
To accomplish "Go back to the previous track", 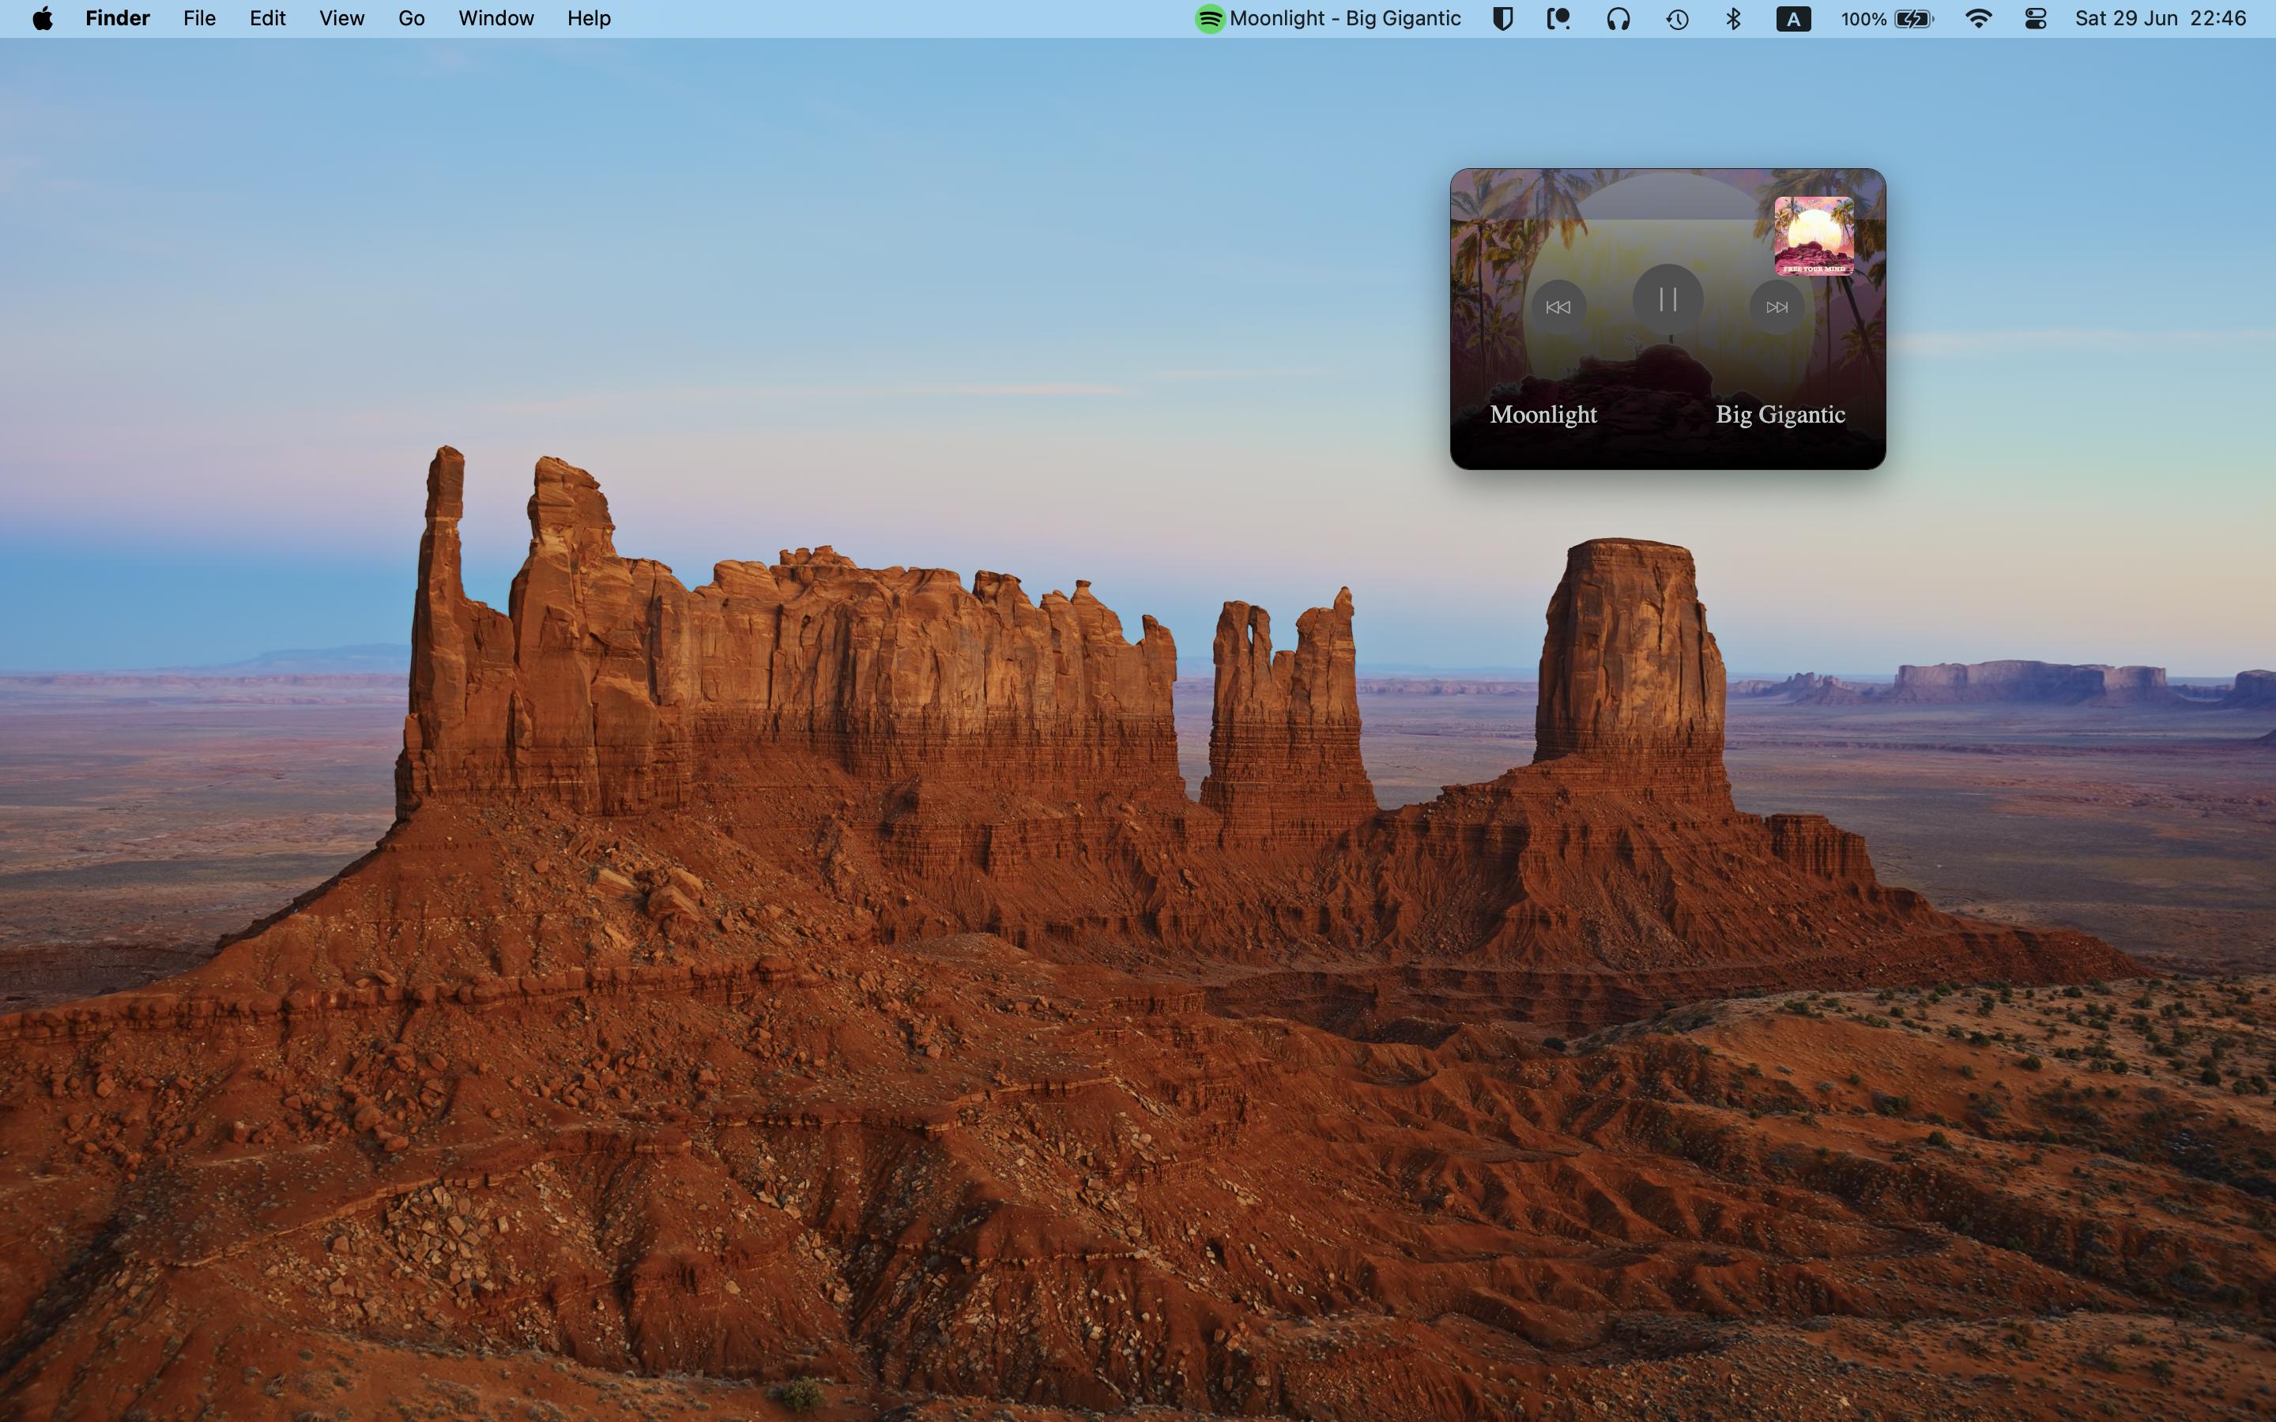I will click(1558, 307).
